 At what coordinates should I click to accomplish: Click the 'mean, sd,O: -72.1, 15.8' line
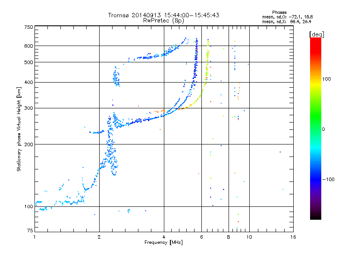pyautogui.click(x=288, y=17)
